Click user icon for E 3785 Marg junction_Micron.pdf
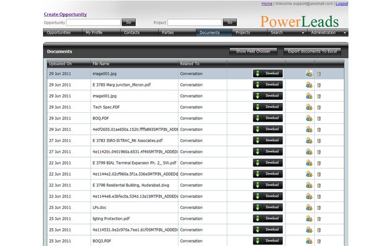The width and height of the screenshot is (391, 246). coord(309,84)
